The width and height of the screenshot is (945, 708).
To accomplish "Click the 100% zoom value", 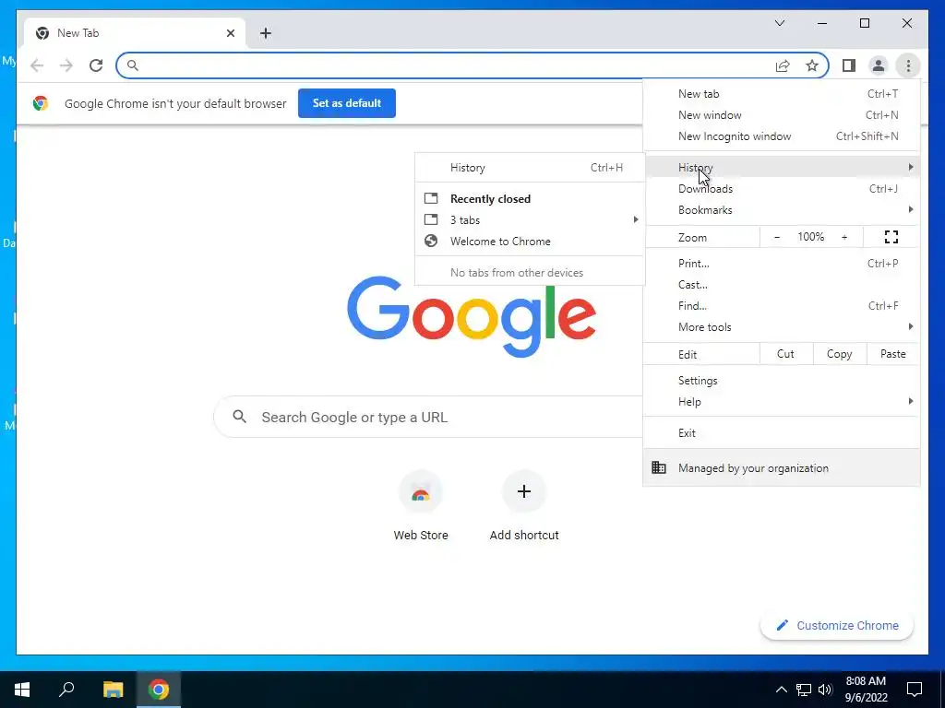I will coord(810,237).
